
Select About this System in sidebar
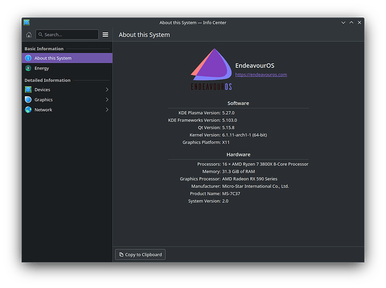click(67, 58)
